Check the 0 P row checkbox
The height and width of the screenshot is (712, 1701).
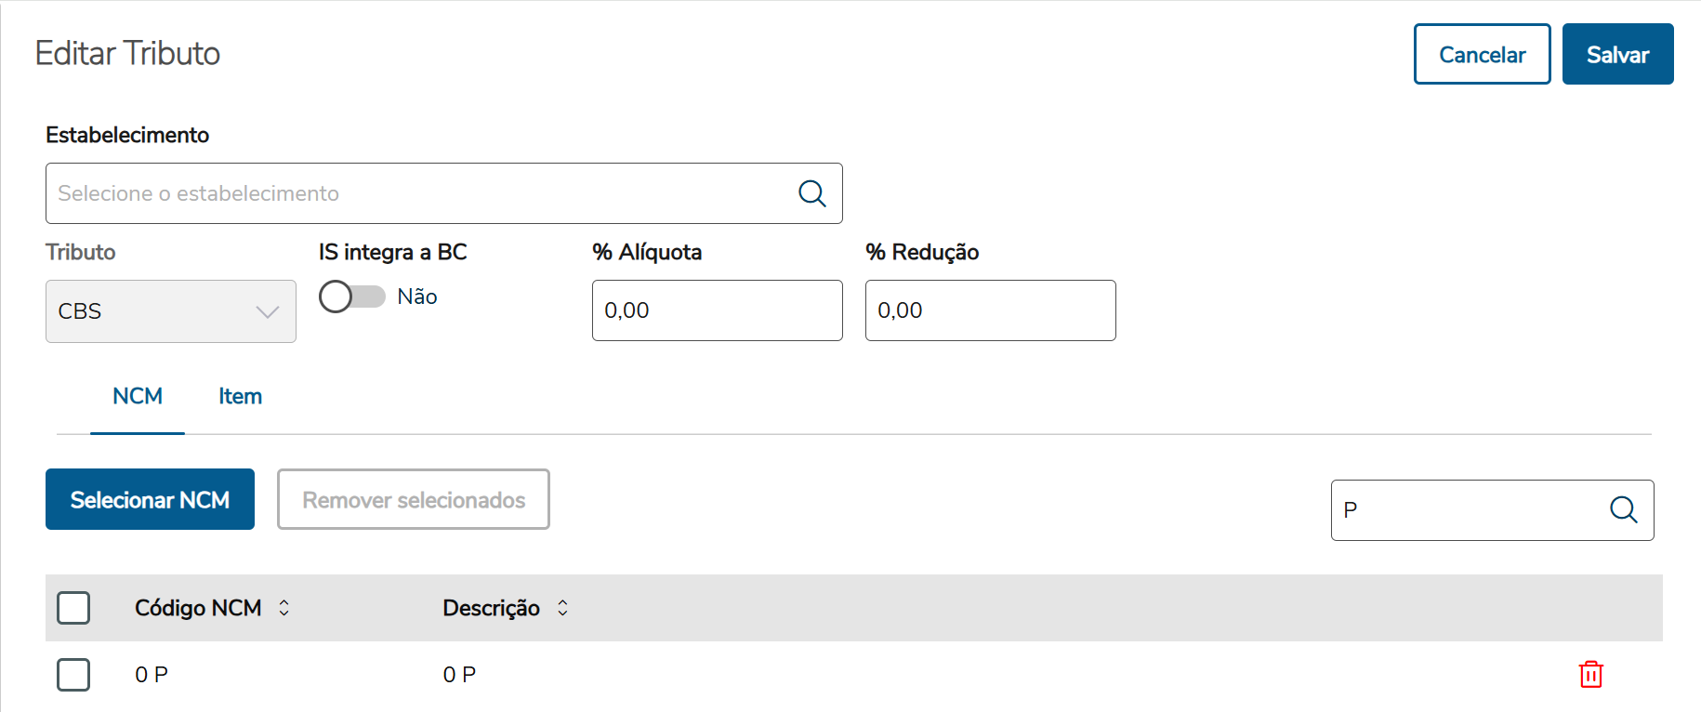point(73,675)
